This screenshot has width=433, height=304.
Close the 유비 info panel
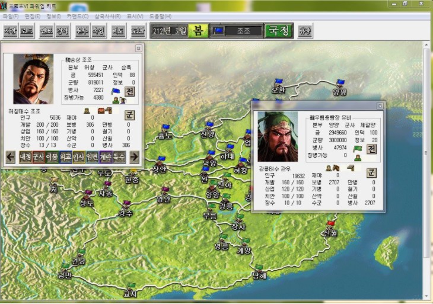coord(380,106)
